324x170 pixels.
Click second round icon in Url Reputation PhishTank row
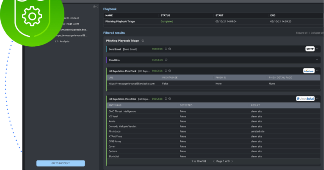(x=170, y=71)
